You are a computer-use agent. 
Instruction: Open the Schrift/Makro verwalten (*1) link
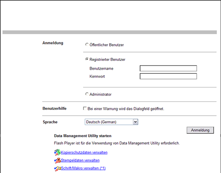click(83, 168)
